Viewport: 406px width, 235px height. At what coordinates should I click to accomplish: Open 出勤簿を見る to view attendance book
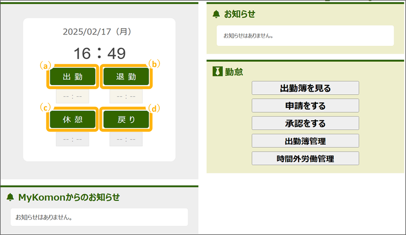tap(305, 88)
